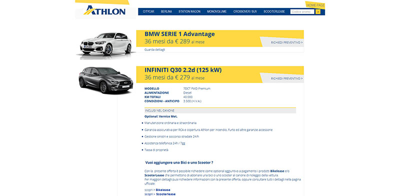Click 'Manutenzione ordinaria e straordinaria' item
The image size is (400, 196).
tap(170, 123)
